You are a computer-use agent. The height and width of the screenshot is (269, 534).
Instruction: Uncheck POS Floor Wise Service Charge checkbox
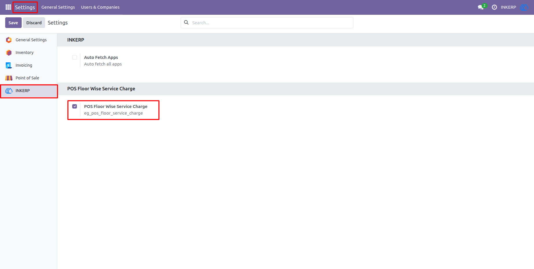(75, 106)
